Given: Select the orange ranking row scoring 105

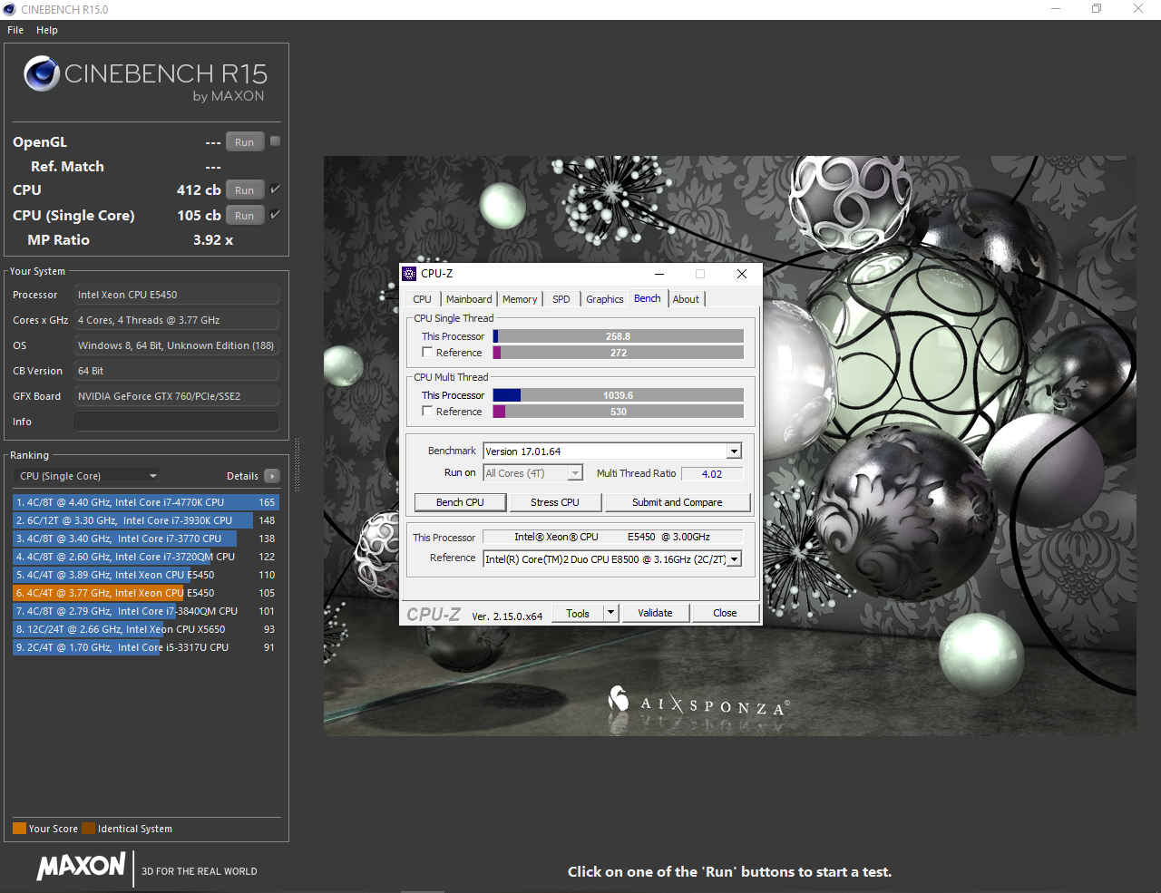Looking at the screenshot, I should click(x=145, y=593).
